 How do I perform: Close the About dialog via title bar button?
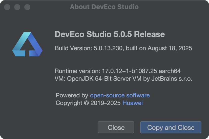[x=7, y=7]
